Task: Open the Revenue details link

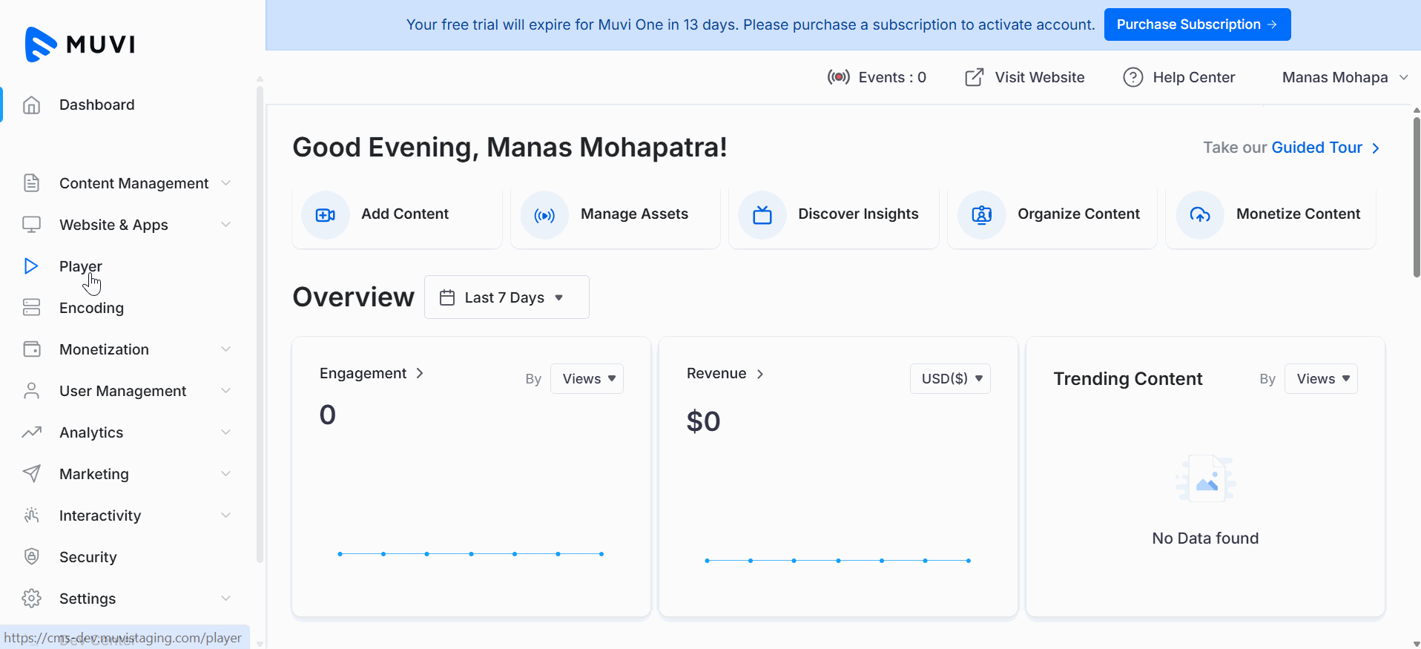Action: click(x=725, y=374)
